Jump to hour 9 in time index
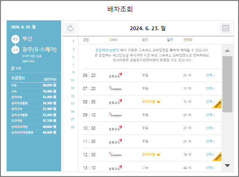This screenshot has width=239, height=177. 73,73
